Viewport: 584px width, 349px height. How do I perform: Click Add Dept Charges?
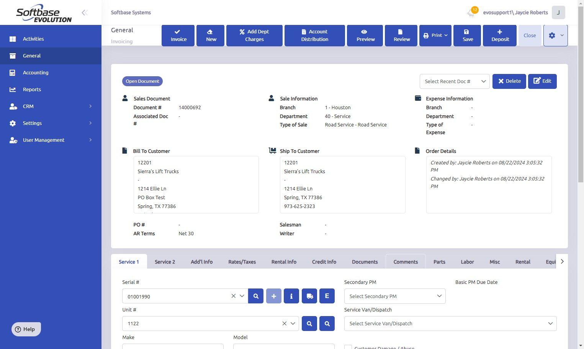[254, 36]
